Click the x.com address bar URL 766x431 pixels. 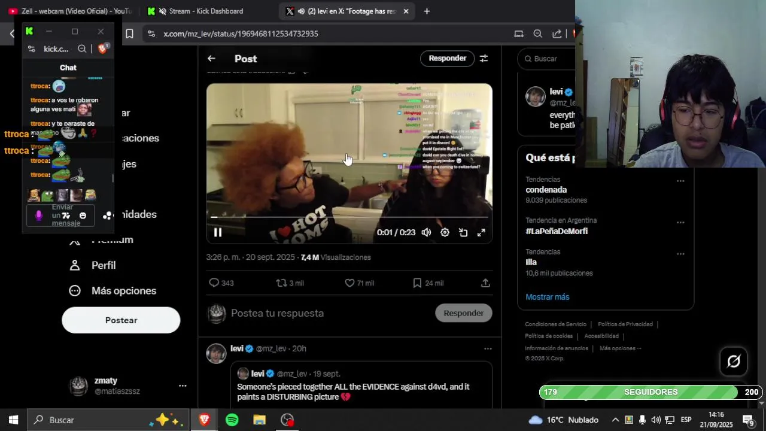[241, 34]
